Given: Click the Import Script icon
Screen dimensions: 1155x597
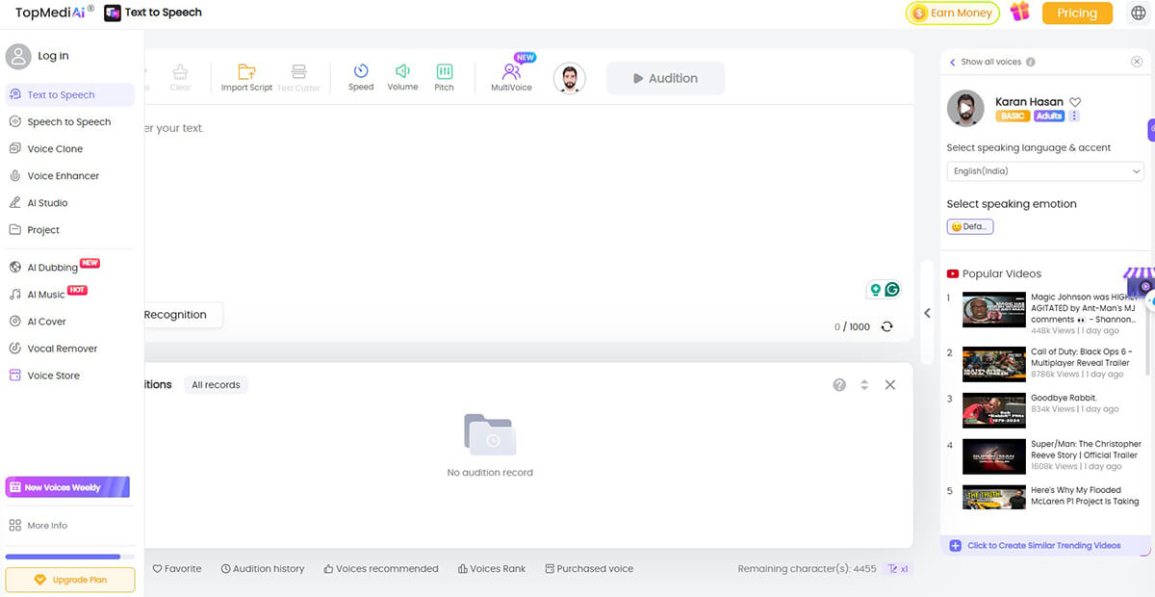Looking at the screenshot, I should tap(246, 72).
